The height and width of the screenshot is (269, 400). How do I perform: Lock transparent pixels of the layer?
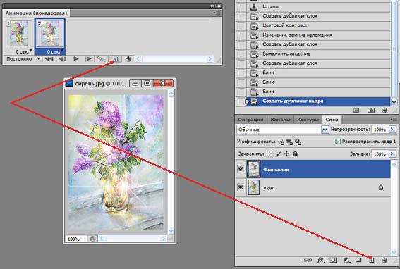click(x=269, y=154)
